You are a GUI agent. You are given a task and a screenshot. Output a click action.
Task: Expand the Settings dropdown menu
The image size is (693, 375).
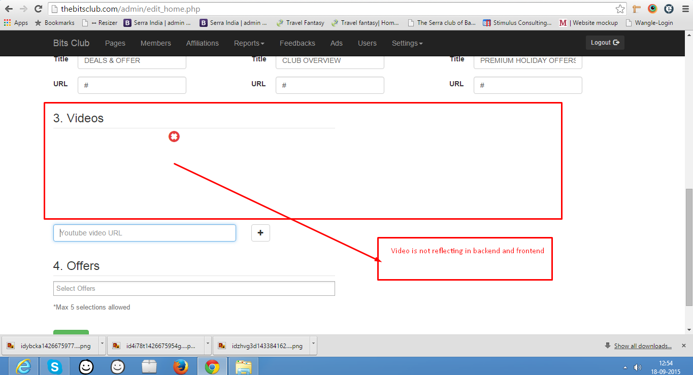[407, 43]
